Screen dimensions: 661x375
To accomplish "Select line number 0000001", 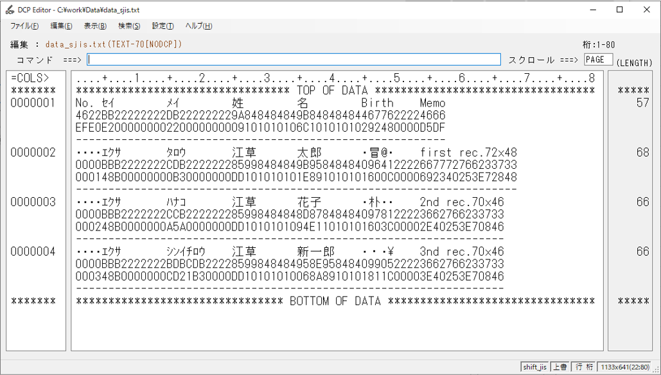I will pos(33,103).
